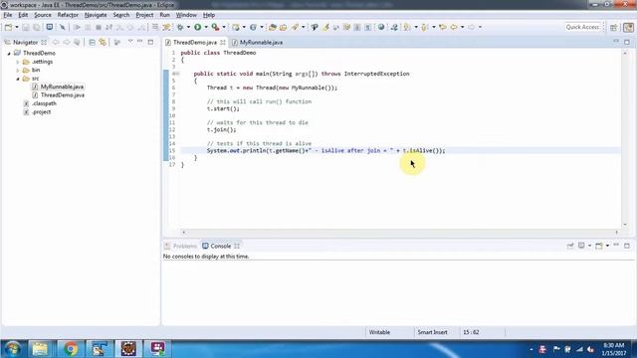The image size is (637, 358).
Task: Open the Run menu
Action: 164,15
